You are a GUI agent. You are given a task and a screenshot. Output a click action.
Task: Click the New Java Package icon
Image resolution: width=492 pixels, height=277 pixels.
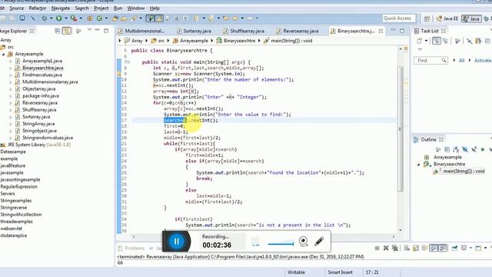pyautogui.click(x=90, y=18)
